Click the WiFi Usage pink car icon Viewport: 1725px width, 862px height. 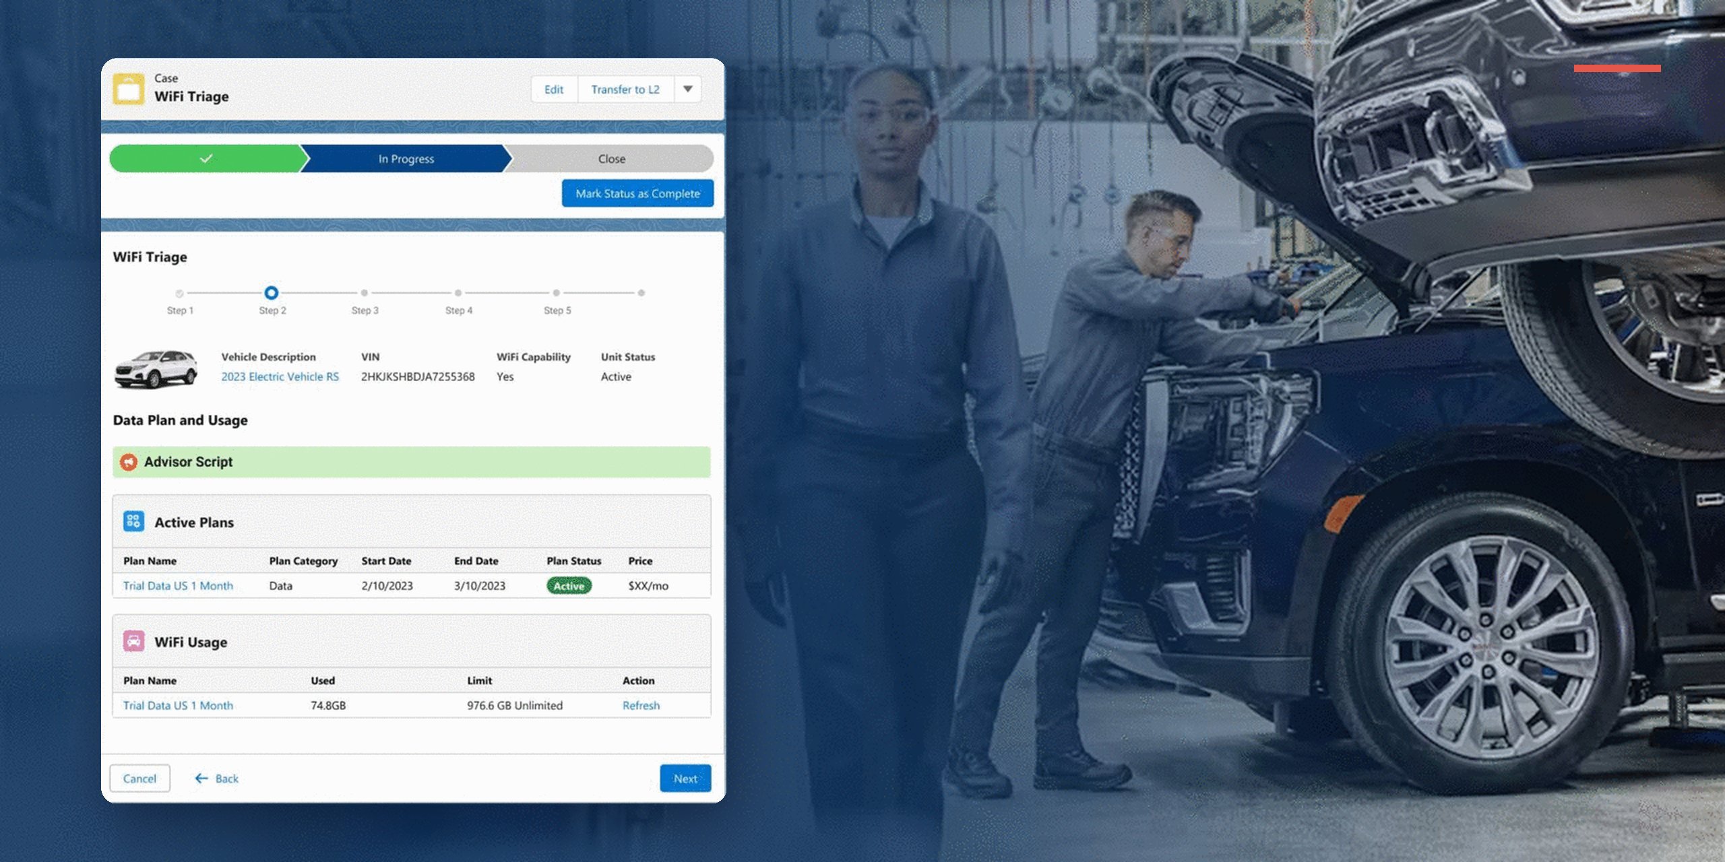pyautogui.click(x=133, y=641)
